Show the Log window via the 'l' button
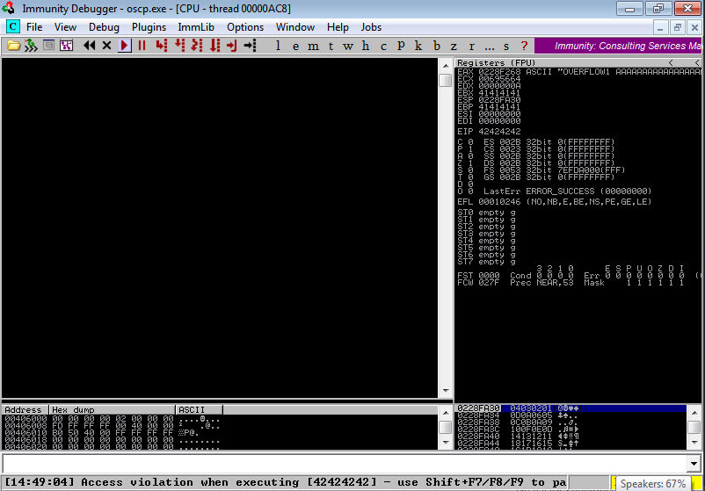Screen dimensions: 705x491 click(x=278, y=46)
